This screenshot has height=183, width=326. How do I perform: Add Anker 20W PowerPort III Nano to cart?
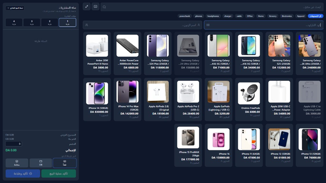click(97, 53)
